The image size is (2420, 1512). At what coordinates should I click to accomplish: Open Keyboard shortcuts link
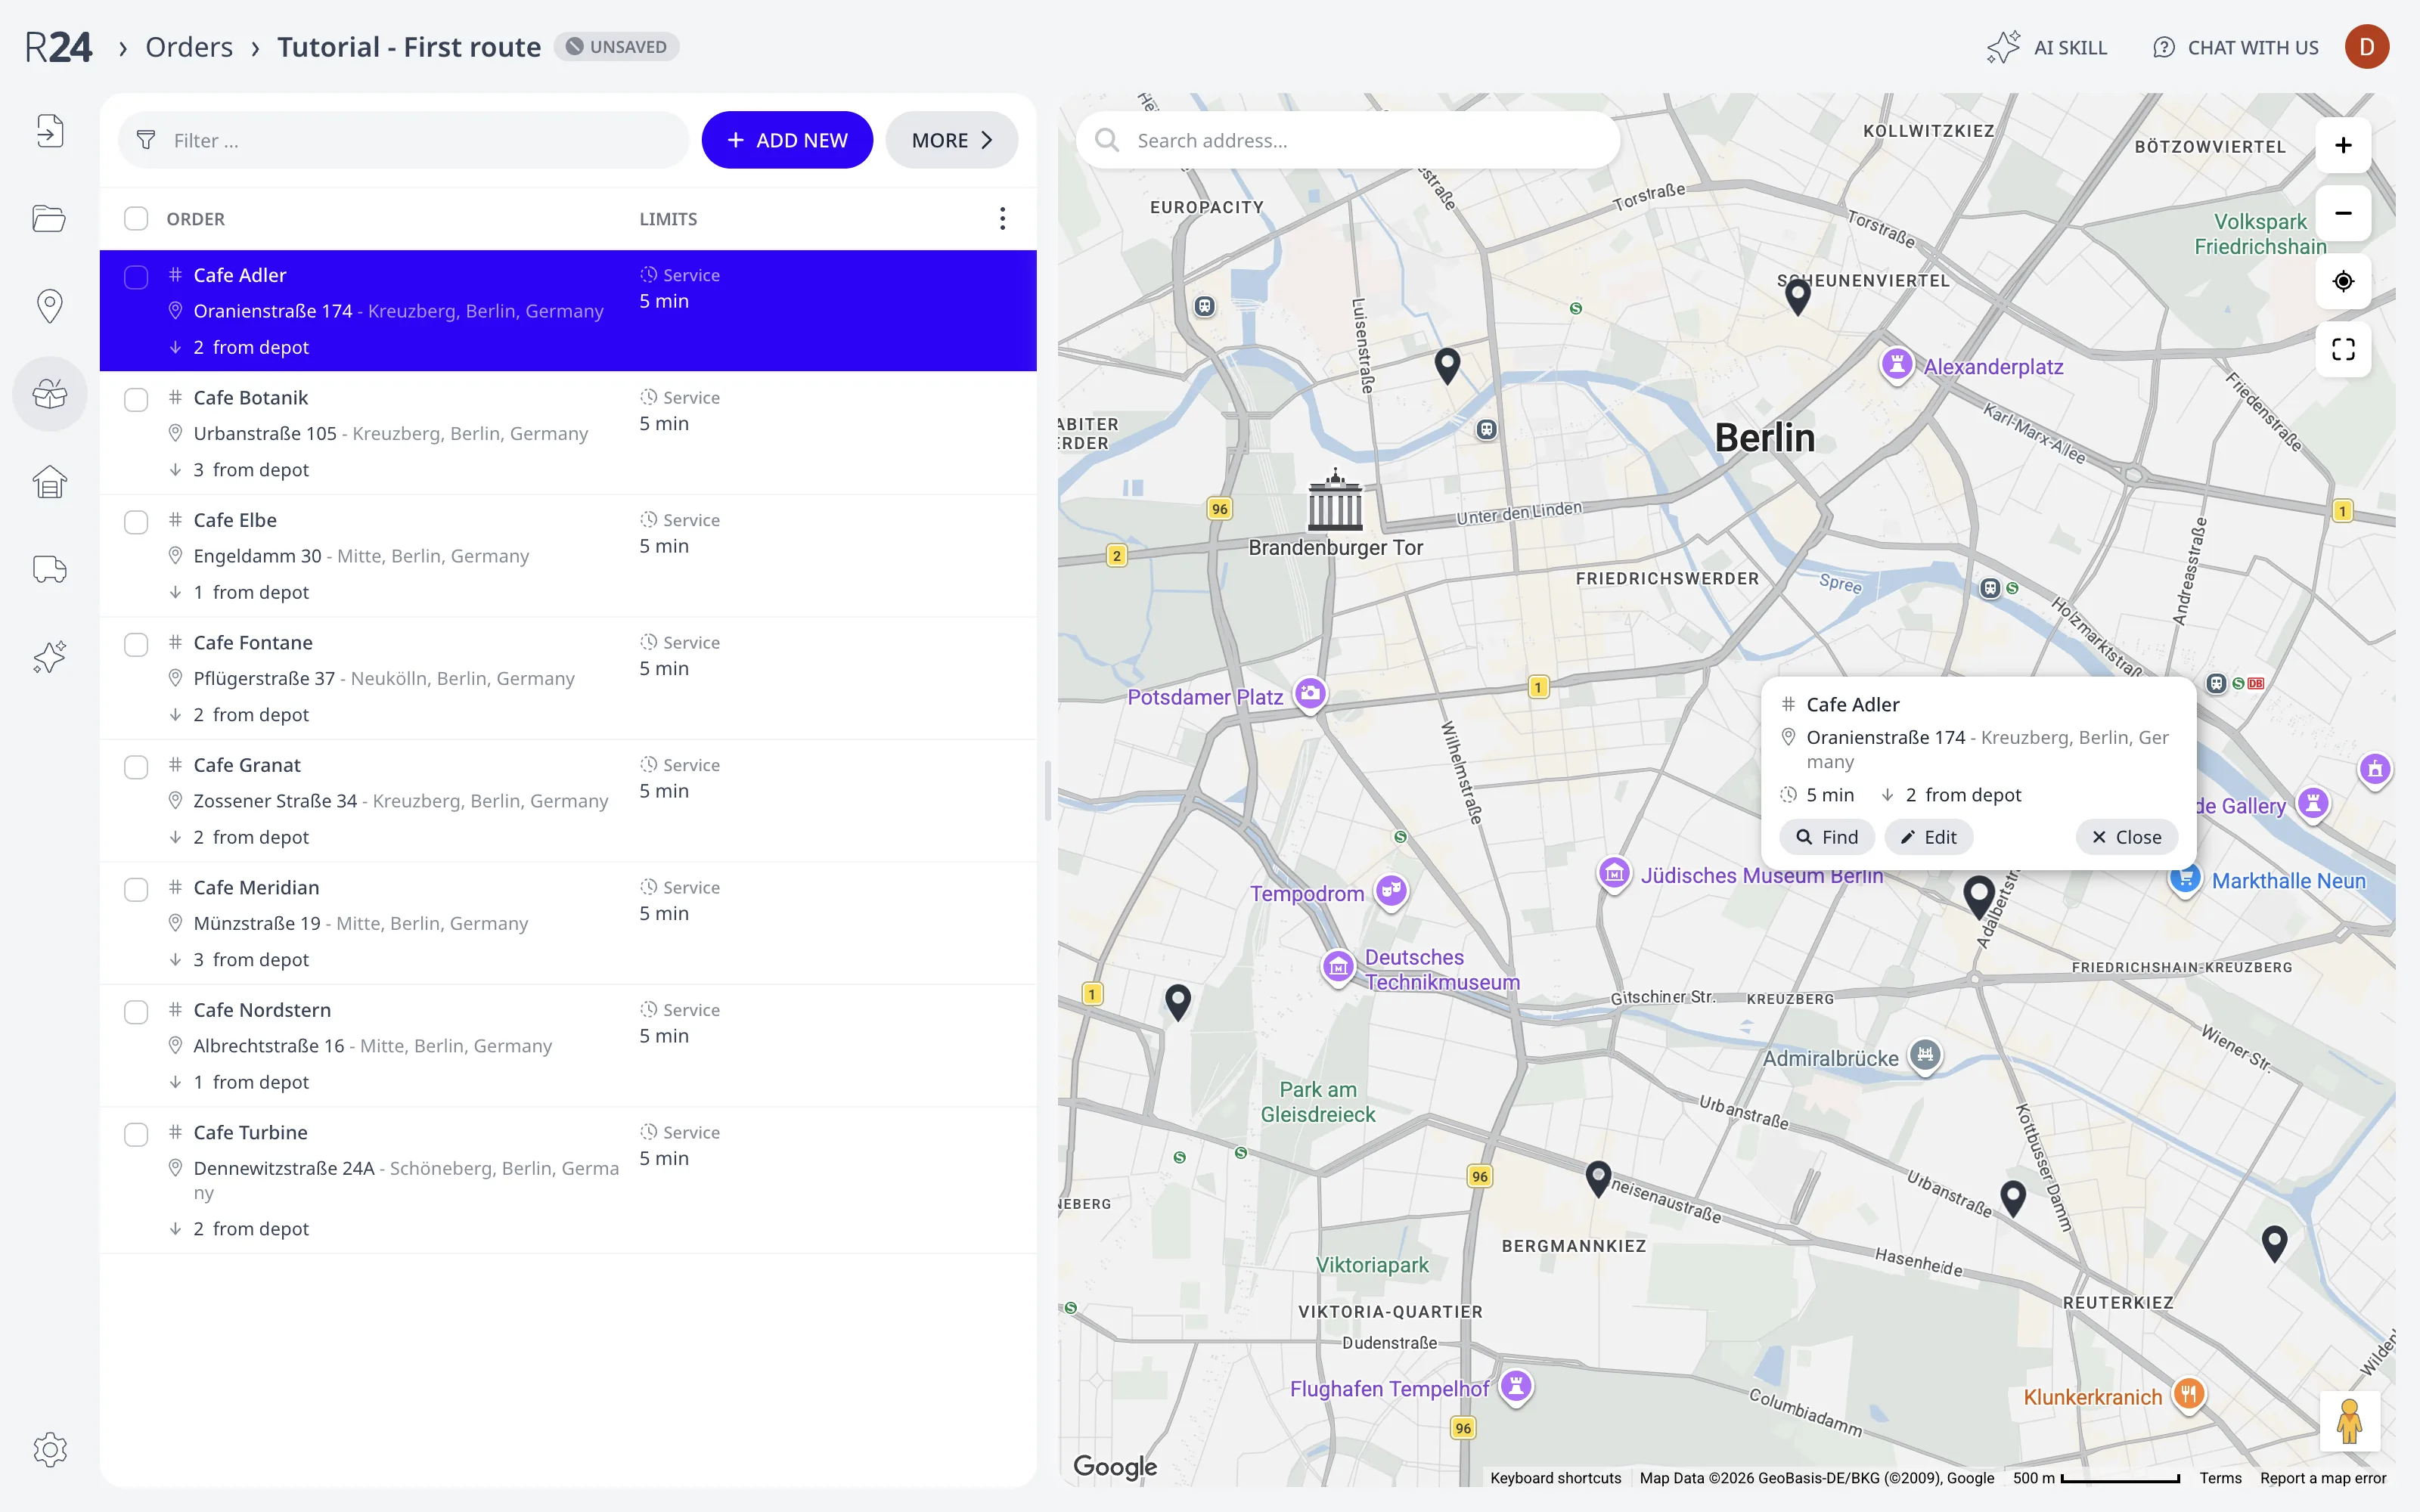[x=1555, y=1478]
